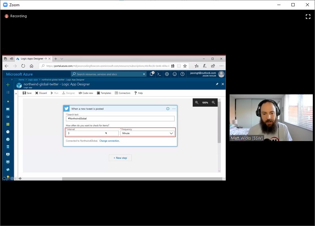The height and width of the screenshot is (226, 315).
Task: Select the Logic Apps Designer browser tab
Action: [x=33, y=58]
